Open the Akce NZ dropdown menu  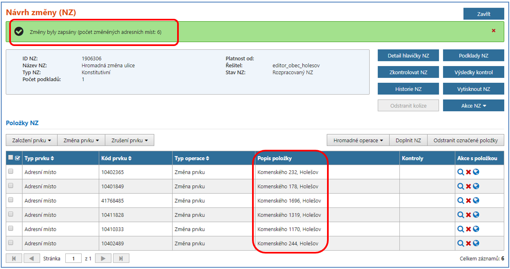pos(473,106)
